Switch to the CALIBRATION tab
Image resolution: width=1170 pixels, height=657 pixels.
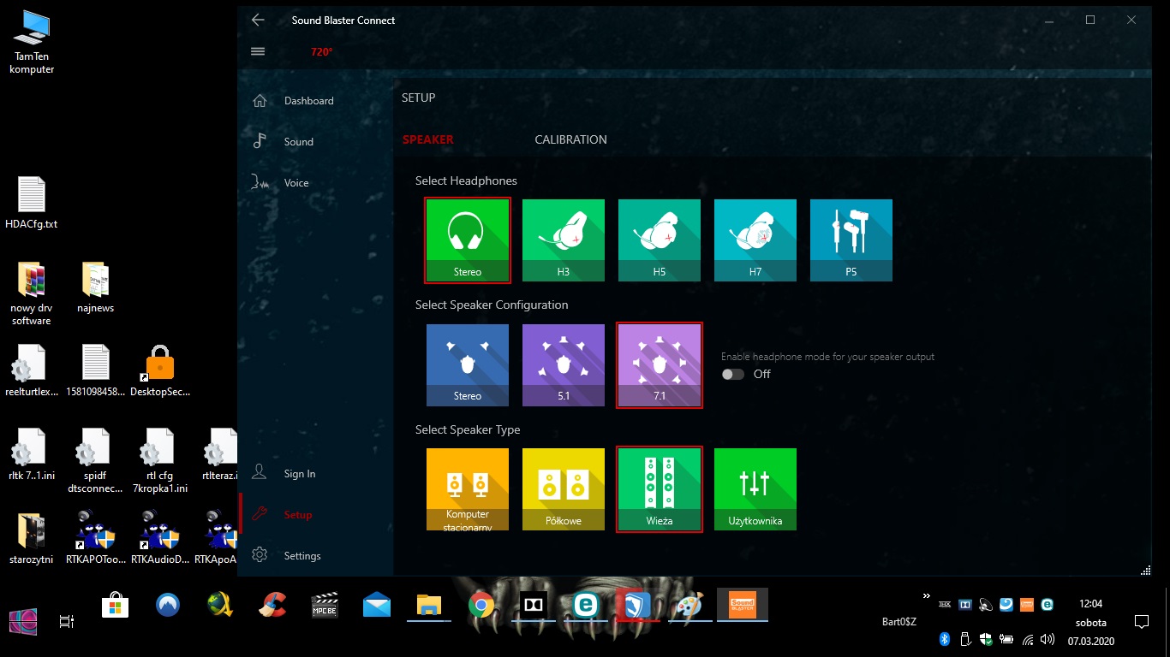(570, 139)
